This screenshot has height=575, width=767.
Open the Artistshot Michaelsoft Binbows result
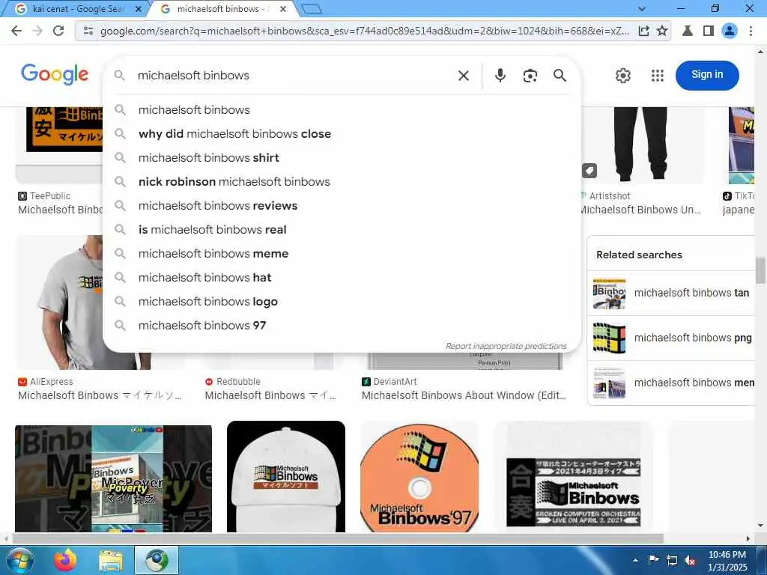pos(640,210)
